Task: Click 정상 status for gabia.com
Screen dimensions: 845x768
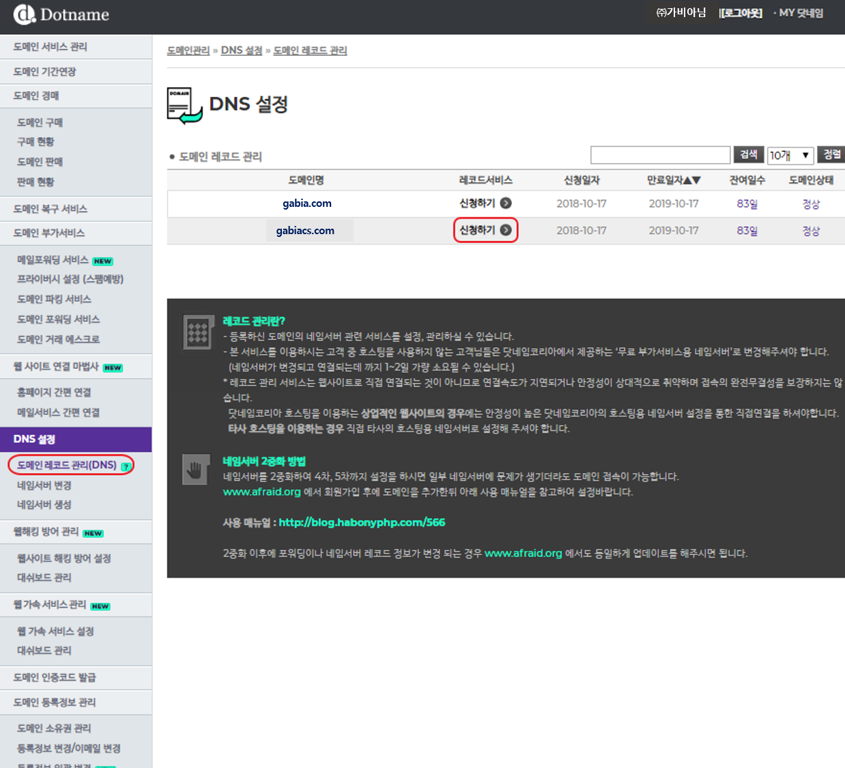Action: [x=811, y=204]
